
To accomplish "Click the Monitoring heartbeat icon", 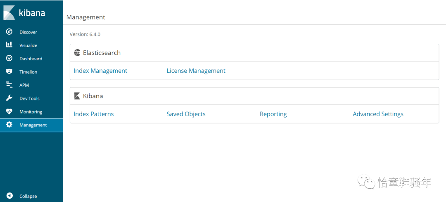I will click(x=9, y=112).
